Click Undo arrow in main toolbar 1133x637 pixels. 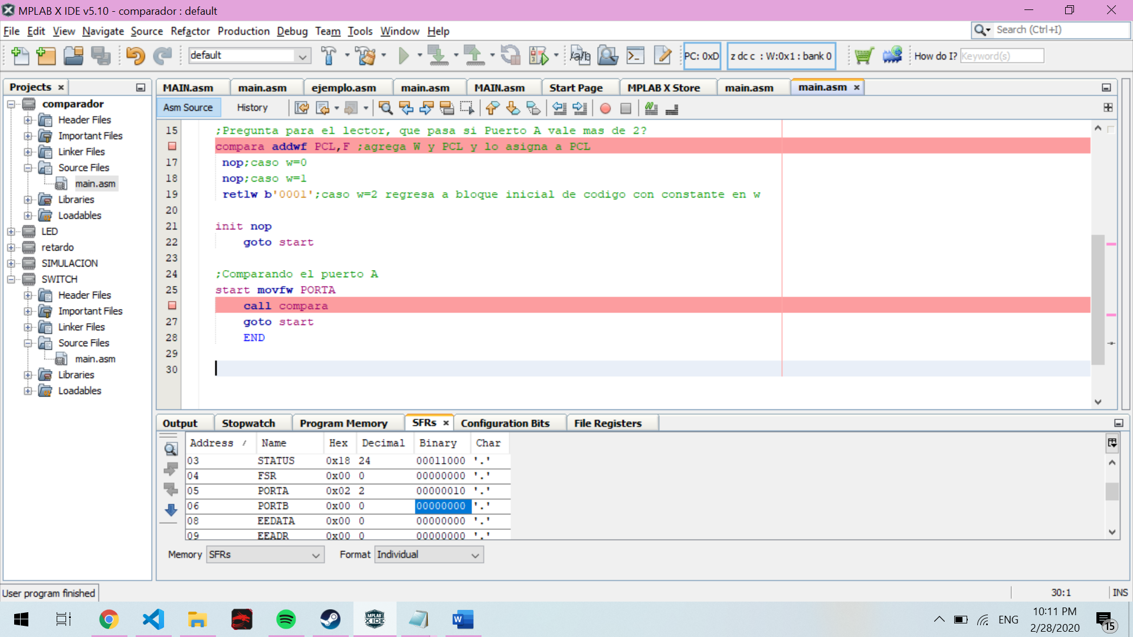pos(135,56)
